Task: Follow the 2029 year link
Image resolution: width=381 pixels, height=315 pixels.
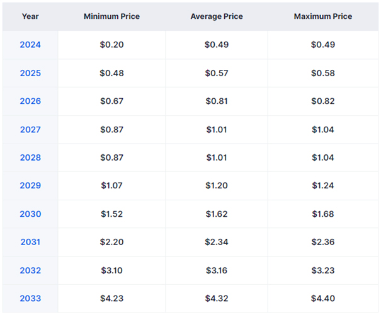Action: 30,185
